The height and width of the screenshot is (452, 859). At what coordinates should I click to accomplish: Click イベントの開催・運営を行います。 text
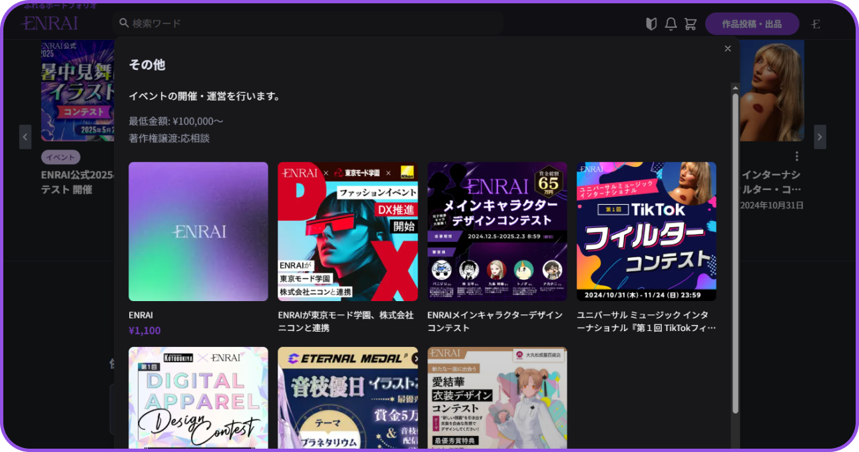(204, 96)
